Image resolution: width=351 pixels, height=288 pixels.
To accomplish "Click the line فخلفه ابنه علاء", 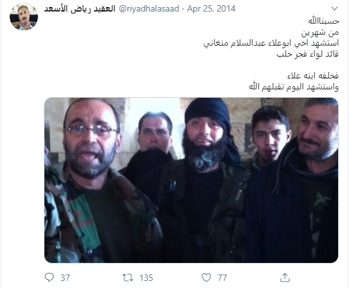I will coord(313,76).
